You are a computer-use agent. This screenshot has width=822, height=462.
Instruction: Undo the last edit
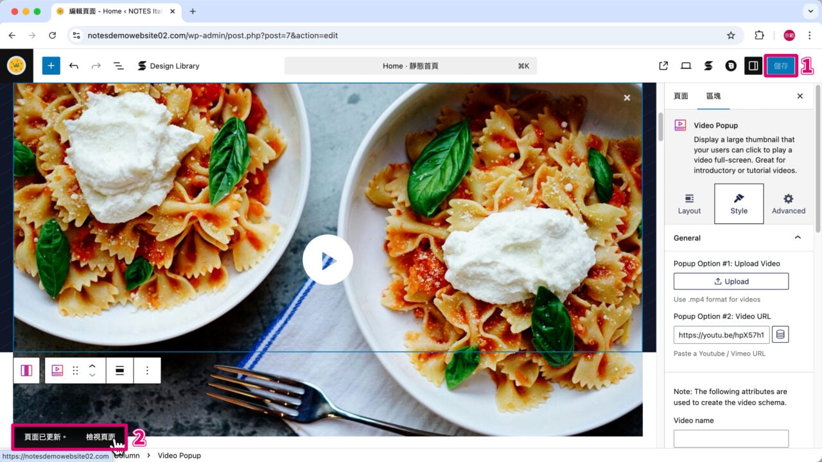tap(74, 65)
